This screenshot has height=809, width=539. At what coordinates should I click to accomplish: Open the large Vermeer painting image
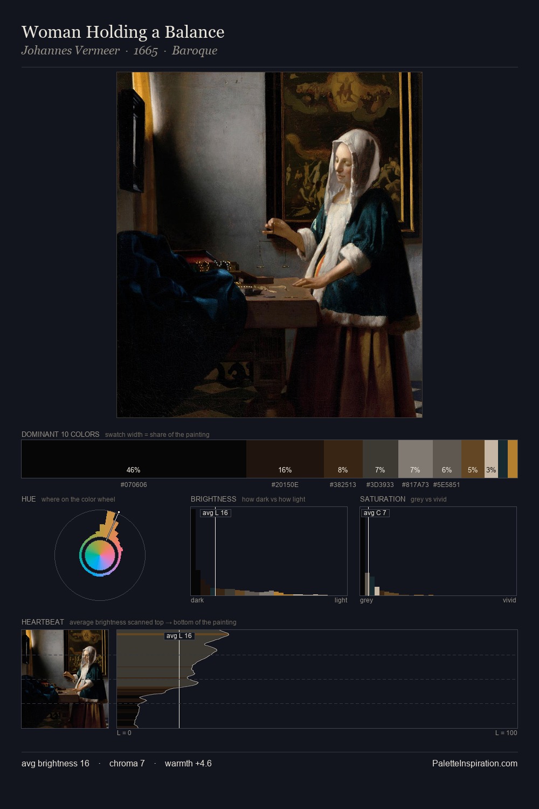click(269, 245)
